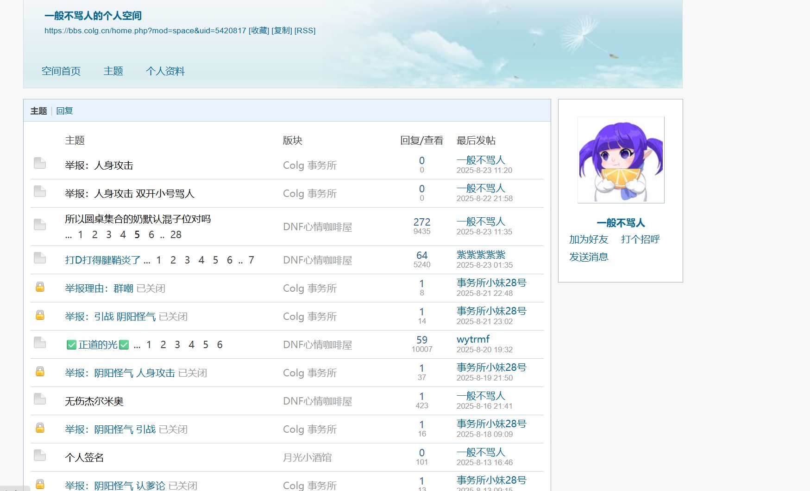Go to page 7 of 打D打得腱鞘炎了

pyautogui.click(x=251, y=260)
